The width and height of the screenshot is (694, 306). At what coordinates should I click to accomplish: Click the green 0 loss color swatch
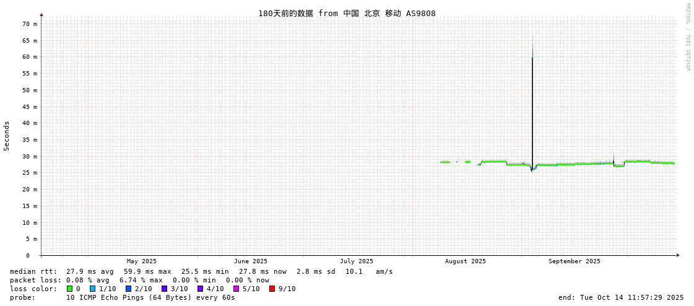click(x=69, y=289)
